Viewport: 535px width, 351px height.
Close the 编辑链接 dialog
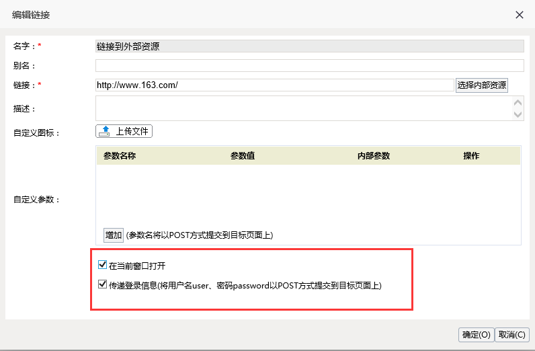click(520, 15)
